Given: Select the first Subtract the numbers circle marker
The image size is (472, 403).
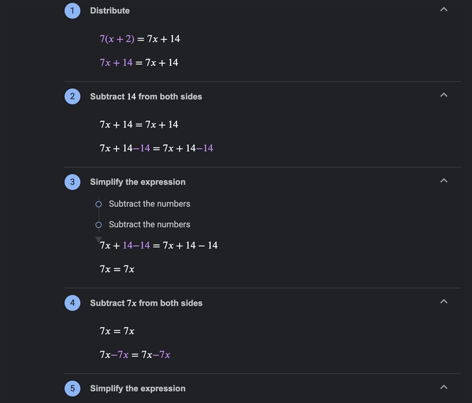Looking at the screenshot, I should (99, 204).
